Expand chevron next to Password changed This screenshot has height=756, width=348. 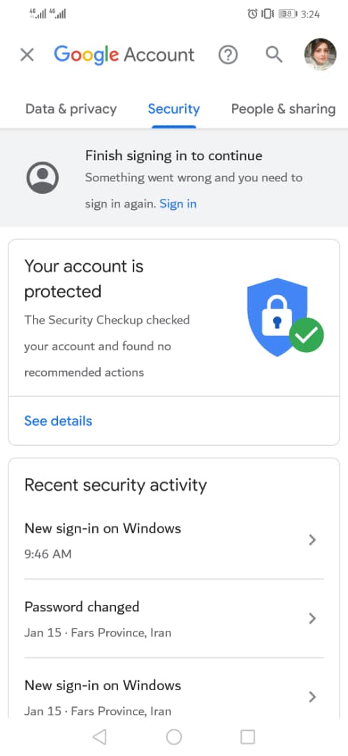coord(312,619)
